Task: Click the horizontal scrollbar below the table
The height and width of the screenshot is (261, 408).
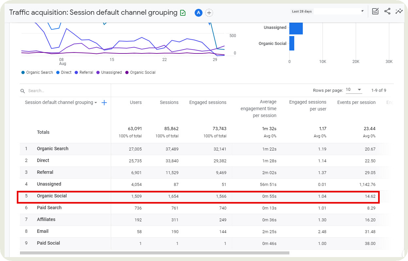Action: [x=155, y=252]
